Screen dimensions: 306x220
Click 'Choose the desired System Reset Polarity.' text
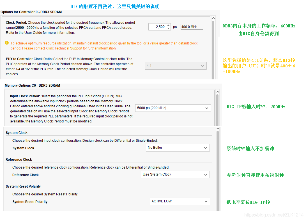[45, 194]
